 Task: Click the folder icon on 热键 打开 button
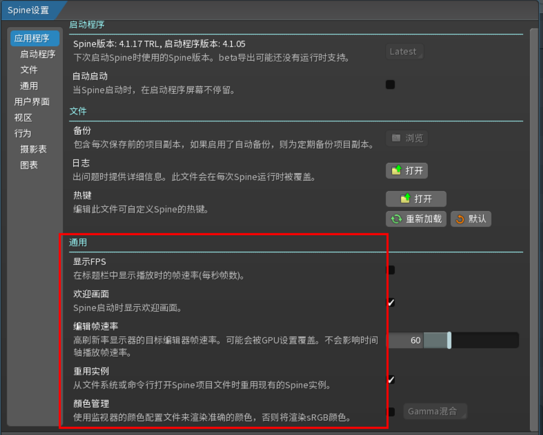(406, 199)
